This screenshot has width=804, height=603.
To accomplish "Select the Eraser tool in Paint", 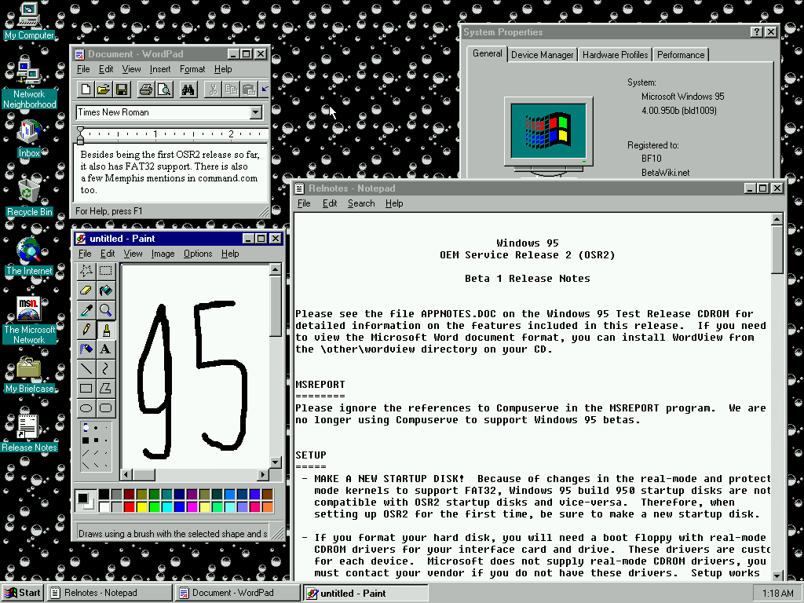I will point(86,291).
